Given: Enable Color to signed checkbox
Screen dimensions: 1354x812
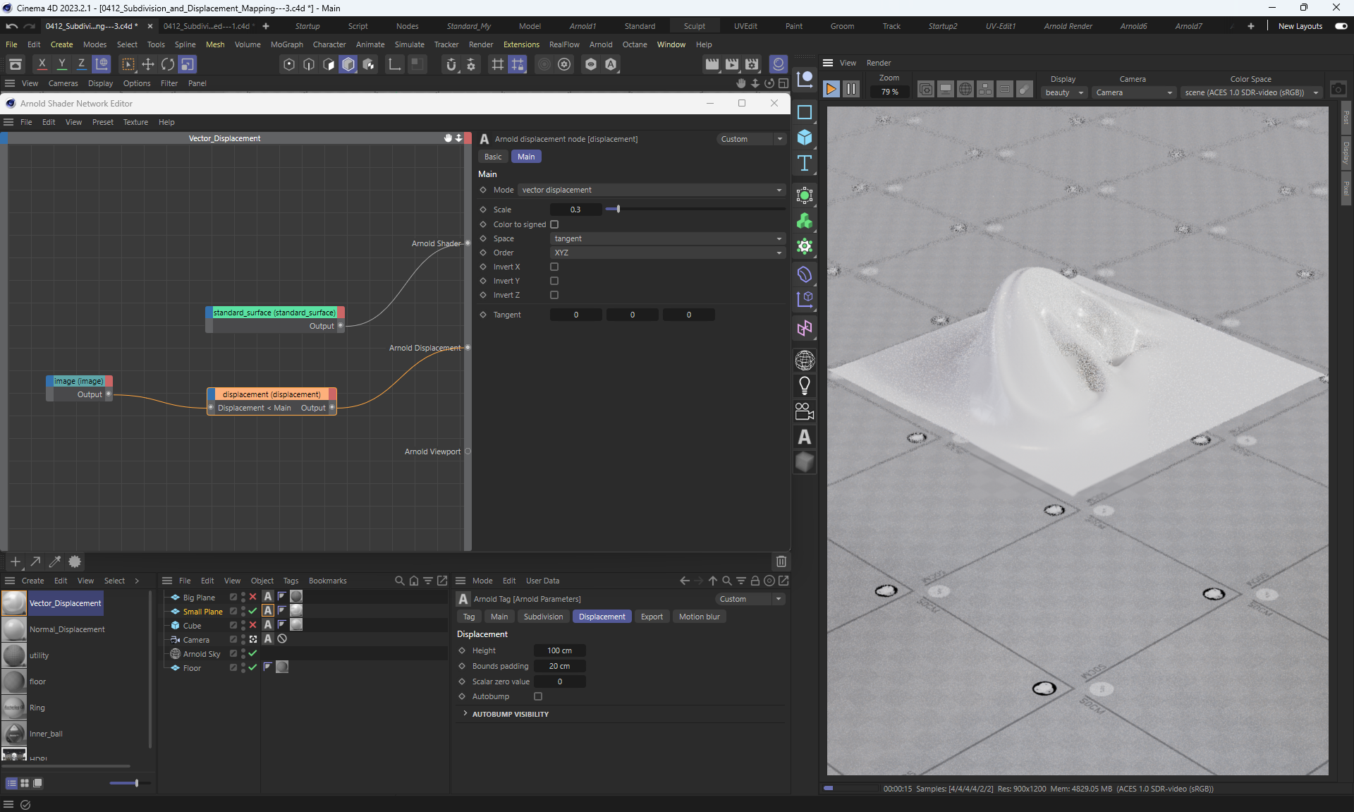Looking at the screenshot, I should [554, 224].
